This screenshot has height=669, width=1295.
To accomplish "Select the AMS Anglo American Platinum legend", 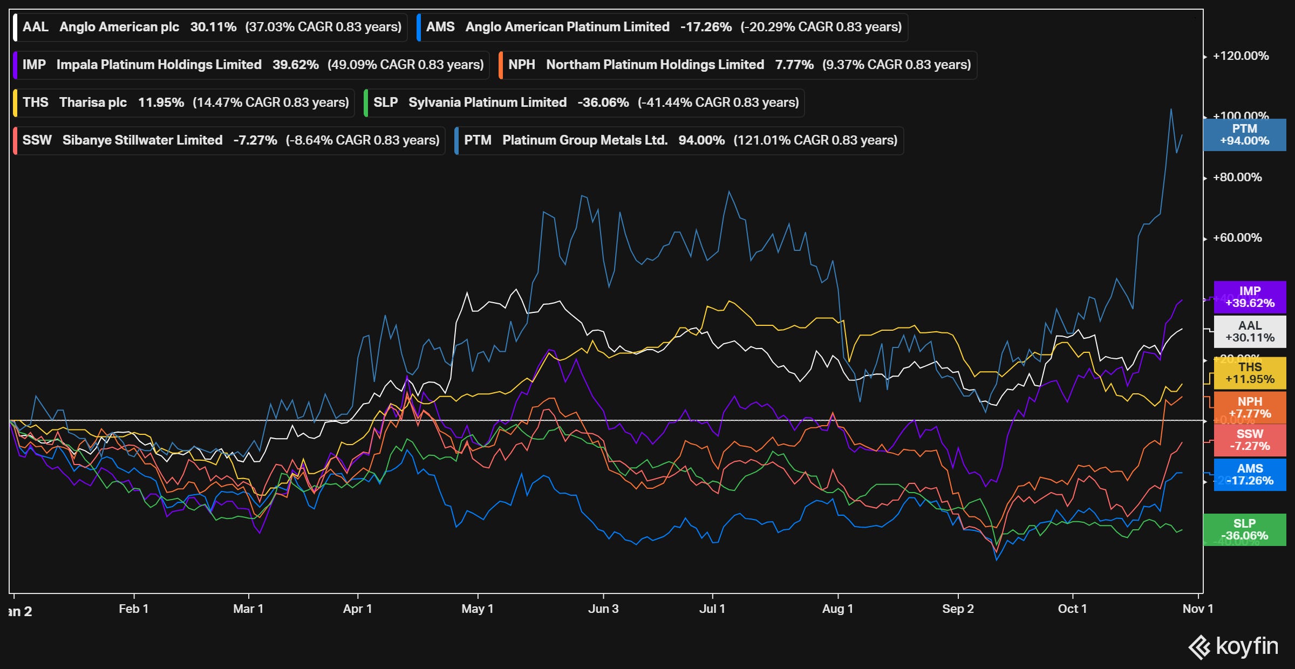I will (663, 27).
